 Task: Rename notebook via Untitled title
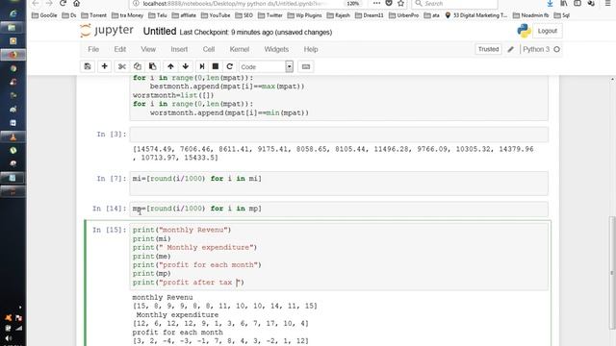160,32
